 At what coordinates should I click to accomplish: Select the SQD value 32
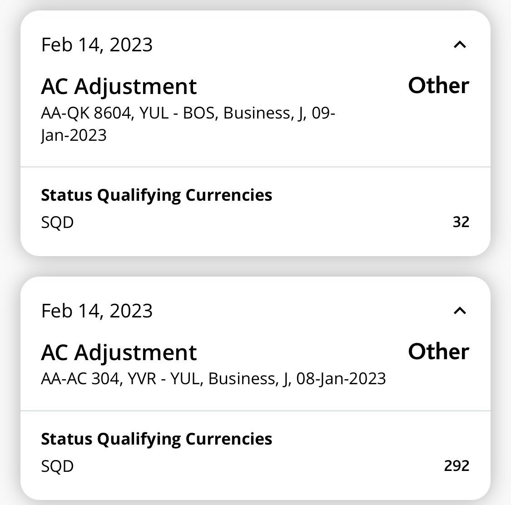461,222
